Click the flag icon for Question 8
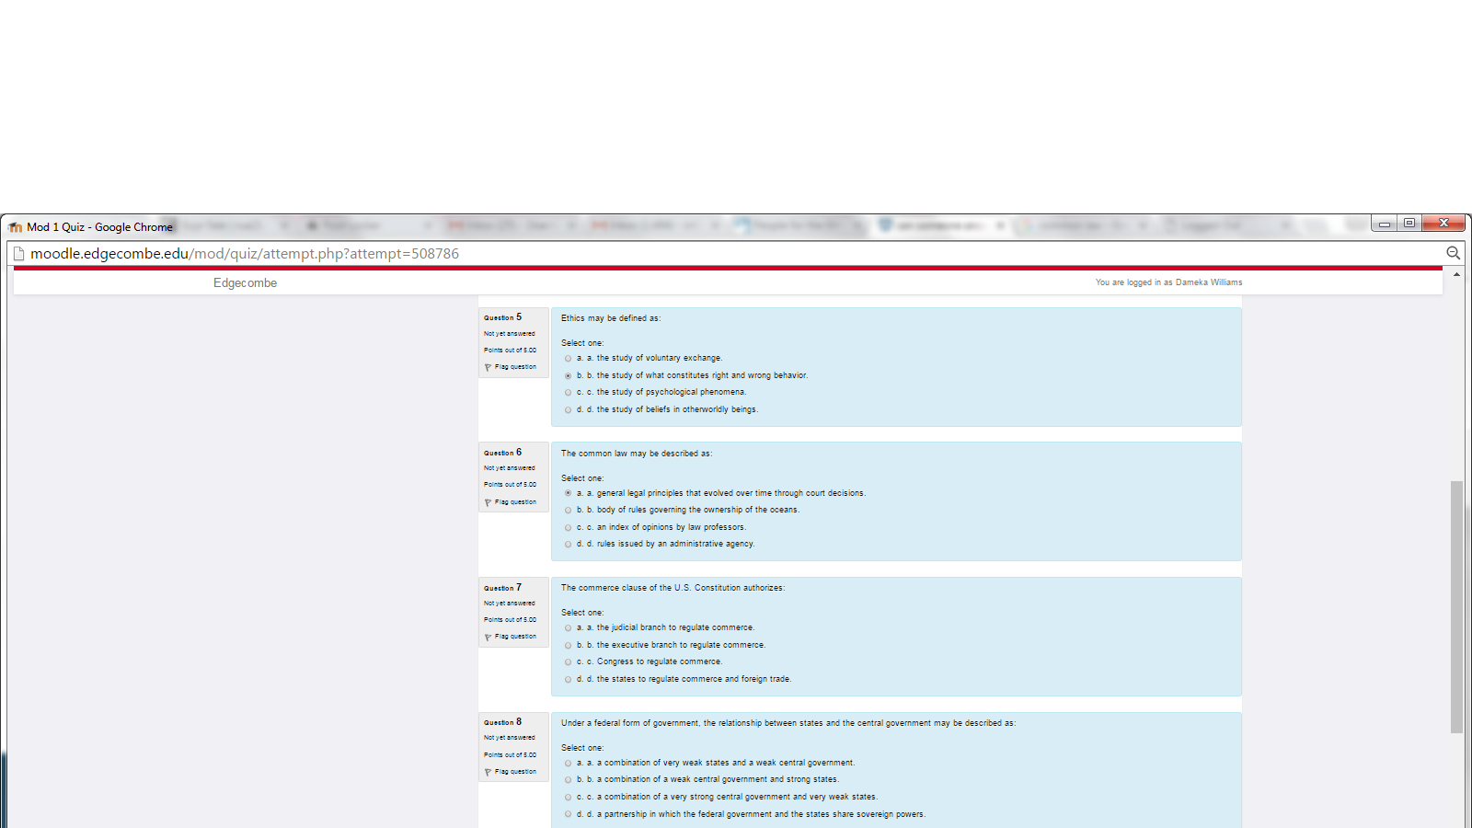 (488, 772)
